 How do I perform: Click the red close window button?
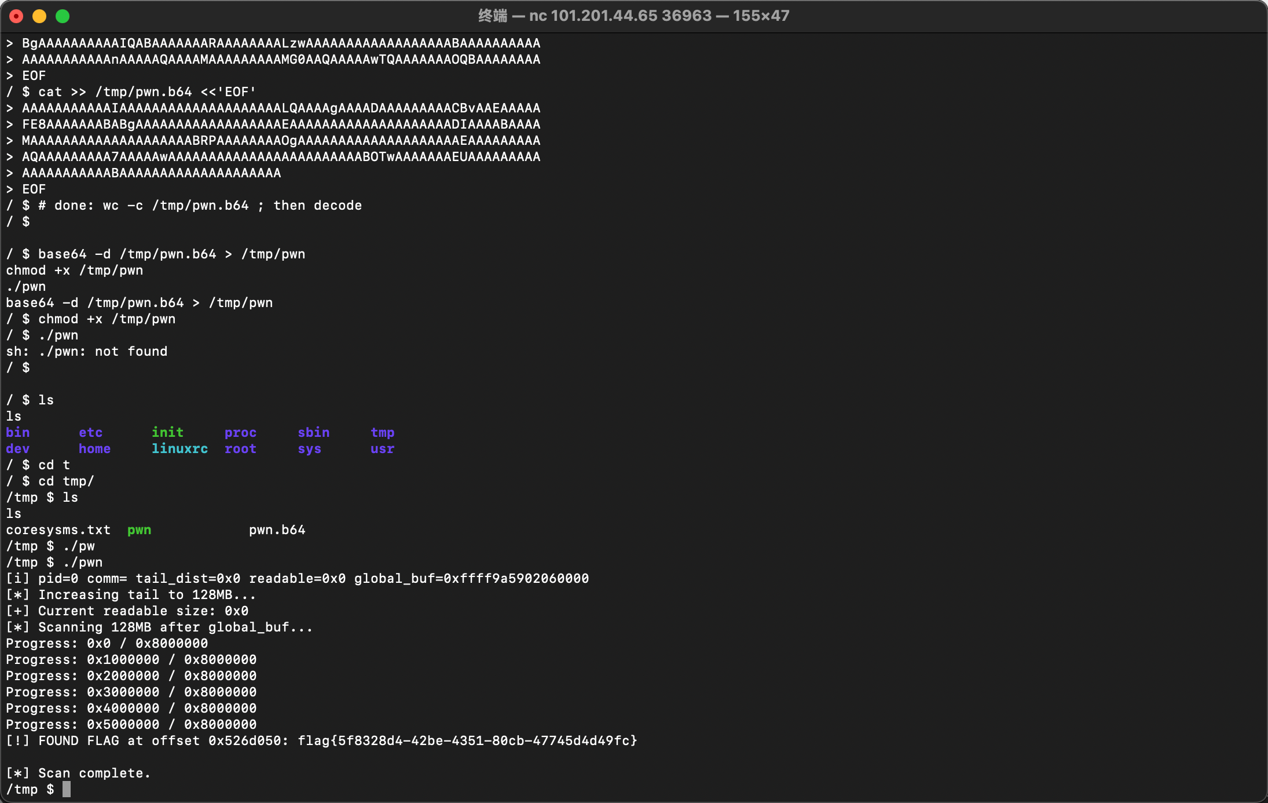click(x=16, y=16)
